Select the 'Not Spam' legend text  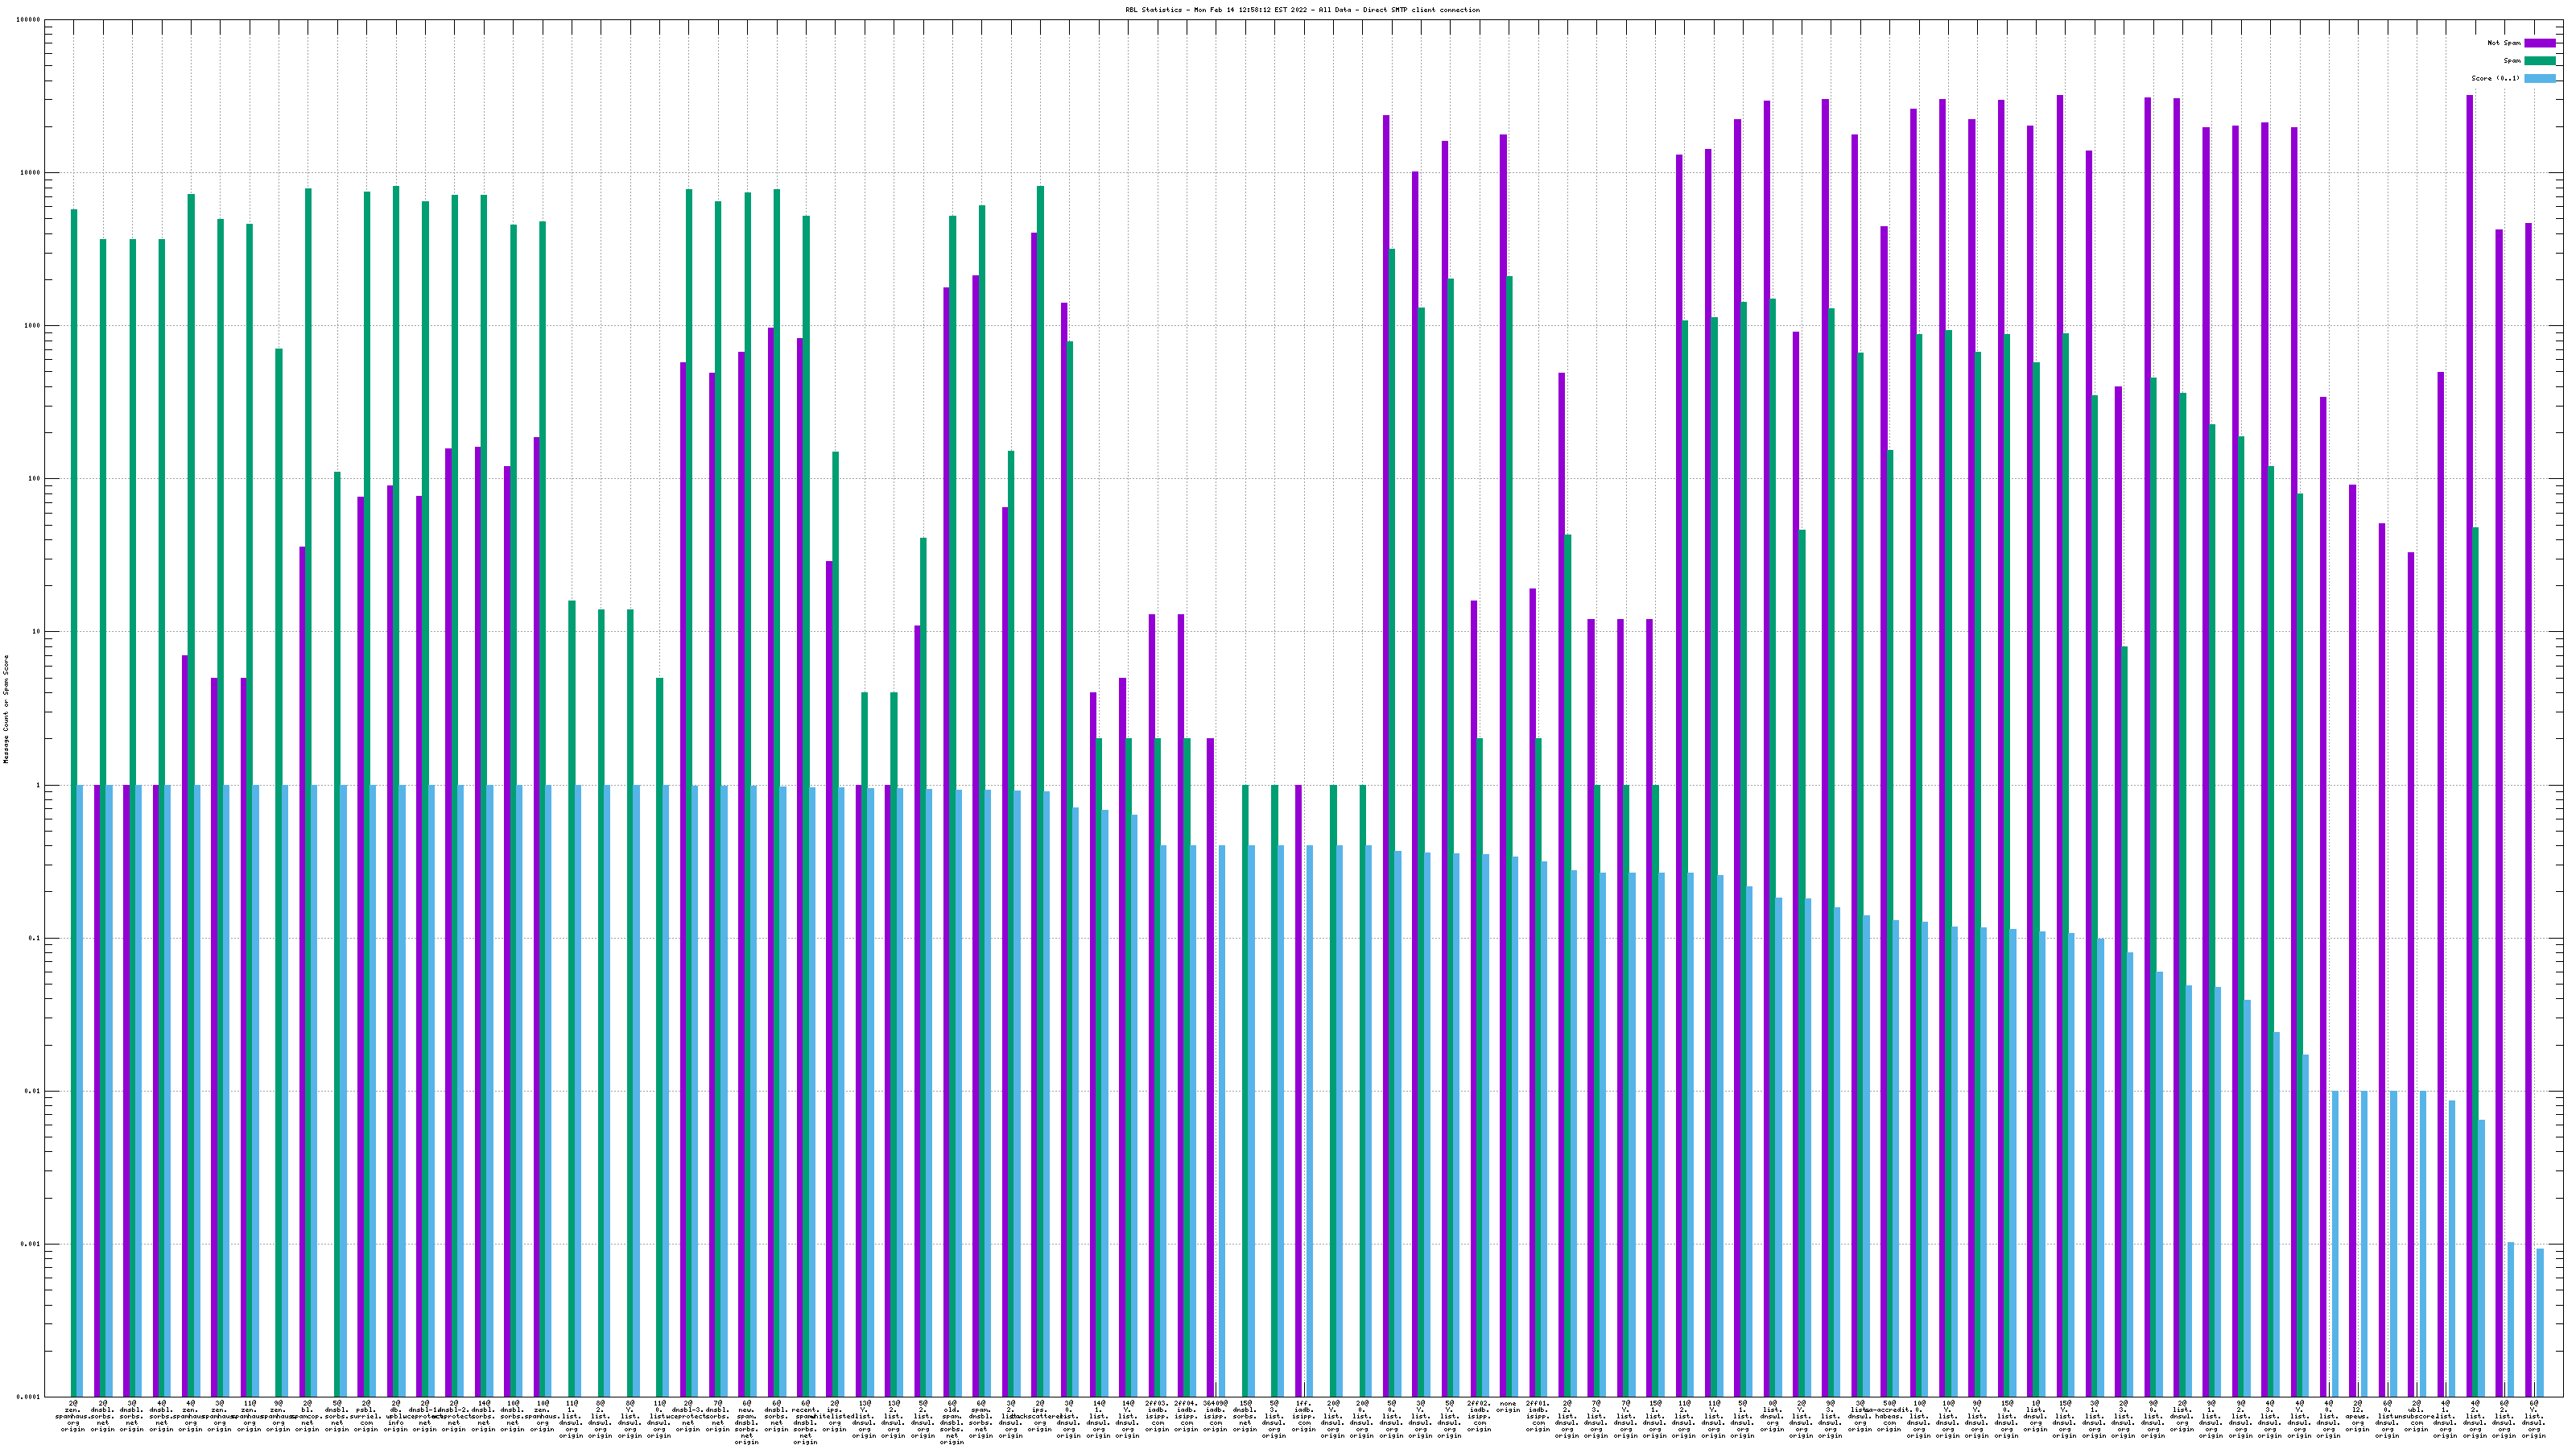(2504, 43)
